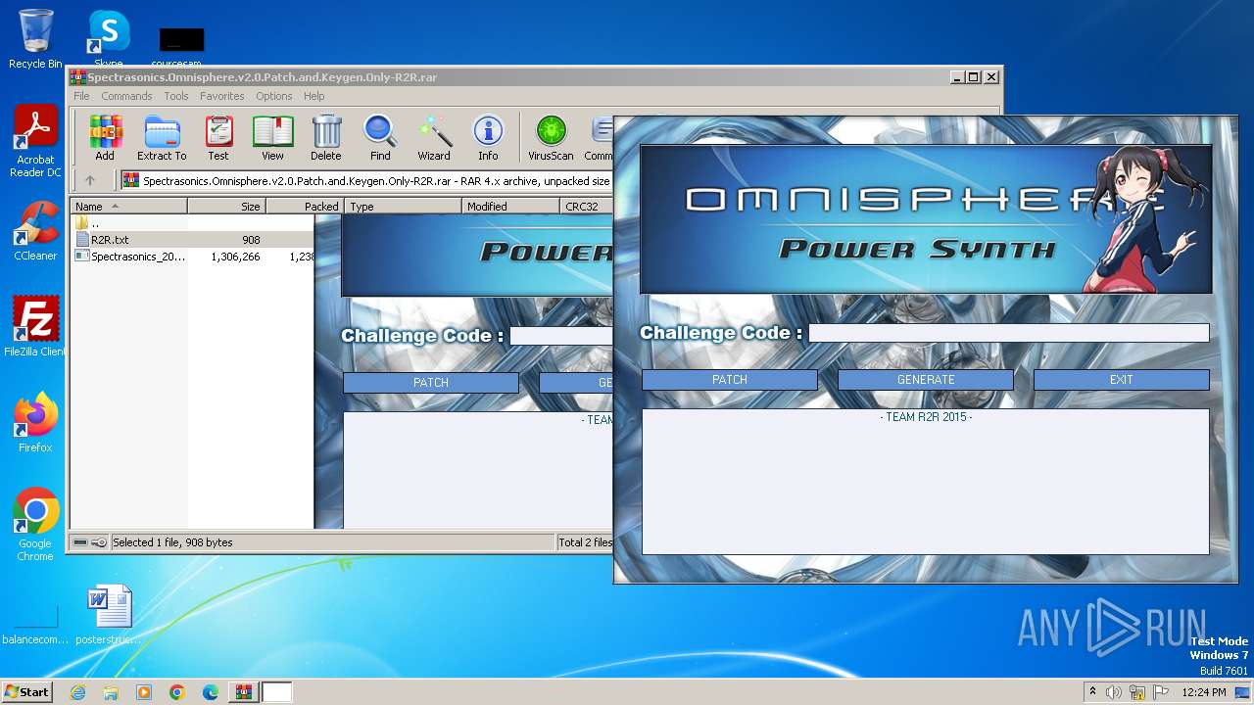Screen dimensions: 1254x705
Task: Open Chrome from the taskbar
Action: [177, 692]
